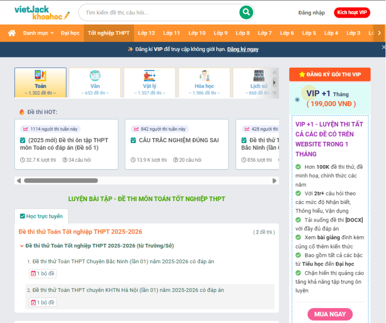386x323 pixels.
Task: Collapse the từ Trường/Sở exam section
Action: (x=22, y=246)
